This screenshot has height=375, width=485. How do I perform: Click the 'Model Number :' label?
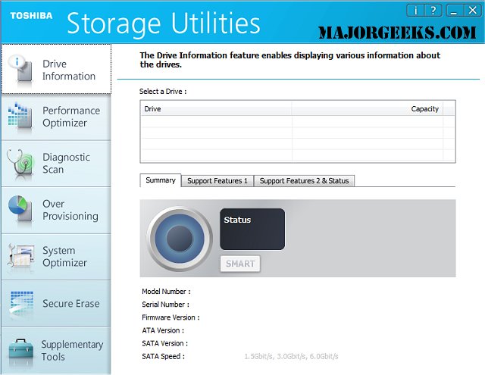tap(166, 292)
